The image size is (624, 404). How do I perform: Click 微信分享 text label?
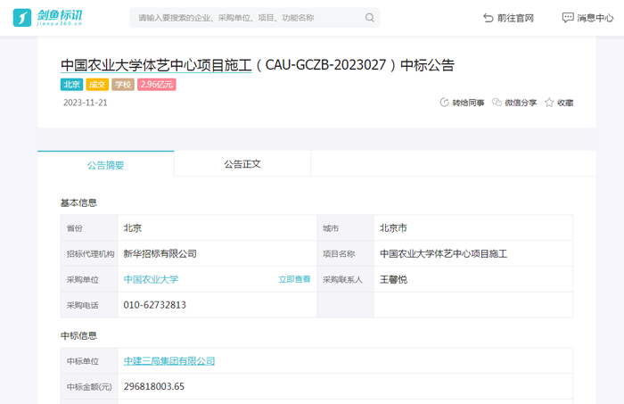[521, 103]
